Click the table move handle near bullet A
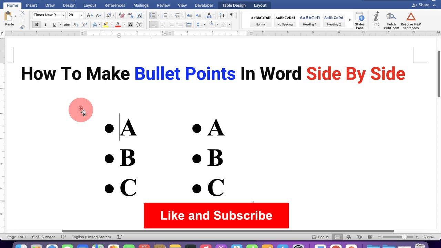Image resolution: width=441 pixels, height=248 pixels. 81,108
